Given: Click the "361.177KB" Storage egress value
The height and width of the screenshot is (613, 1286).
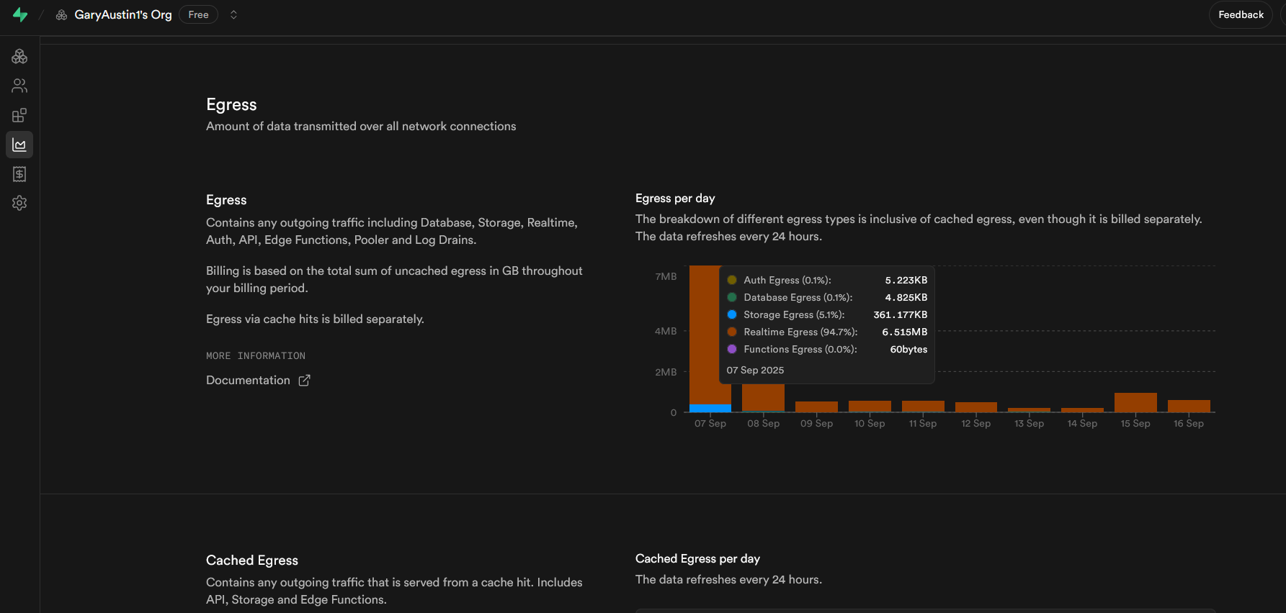Looking at the screenshot, I should 901,314.
